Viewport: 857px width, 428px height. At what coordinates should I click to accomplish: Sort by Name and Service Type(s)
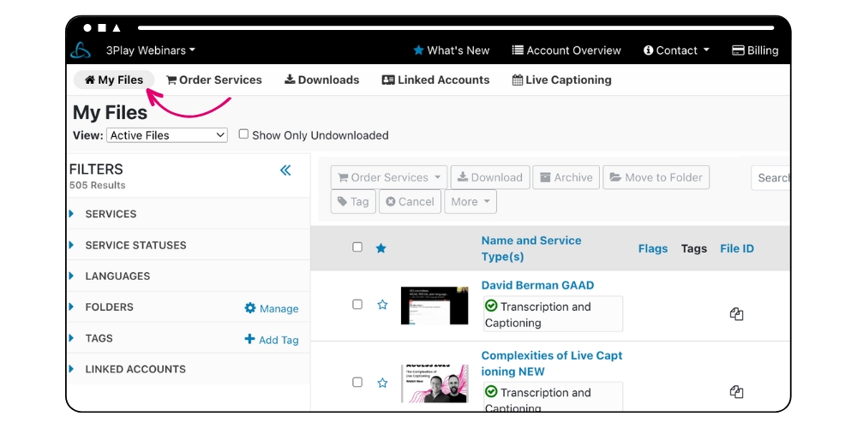pos(531,248)
